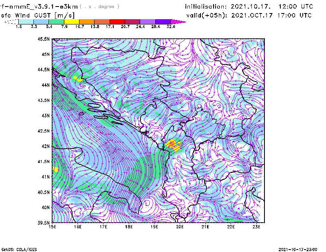Pick the bright red legend swatch
Viewport: 326px width, 252px height.
pyautogui.click(x=117, y=21)
